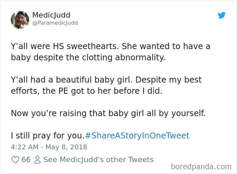This screenshot has height=174, width=237.
Task: Click the phrase clotting abnormality
Action: [x=123, y=57]
